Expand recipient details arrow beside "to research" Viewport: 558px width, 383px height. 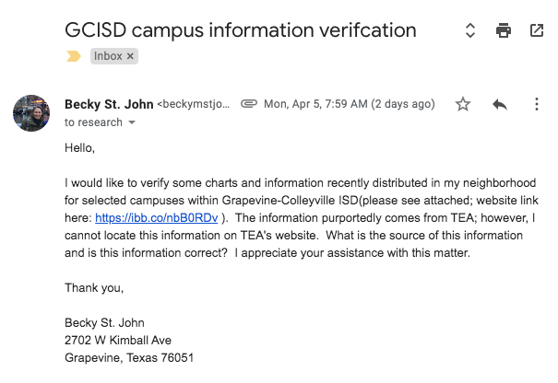pyautogui.click(x=132, y=122)
